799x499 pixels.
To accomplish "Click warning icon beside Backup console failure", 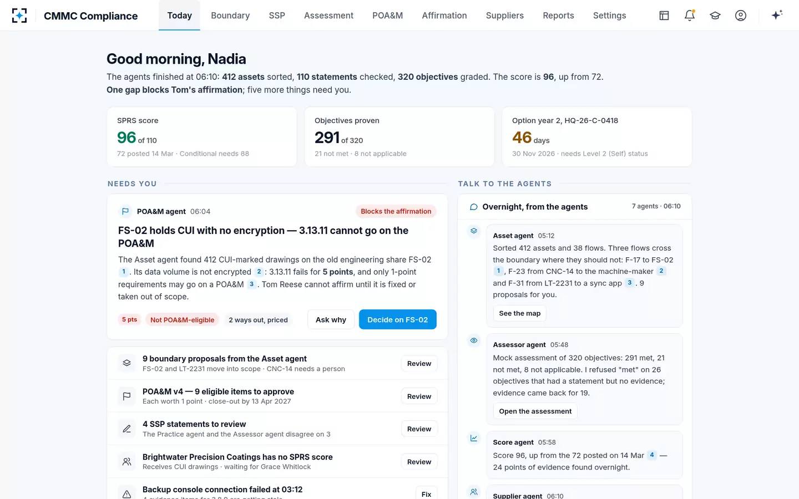I will (127, 493).
